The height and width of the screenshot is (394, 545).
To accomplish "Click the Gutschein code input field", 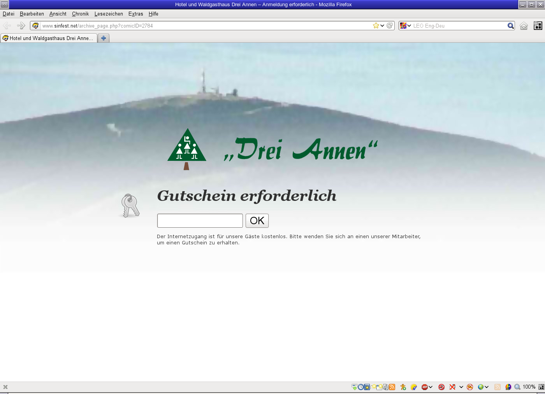I will (x=199, y=220).
